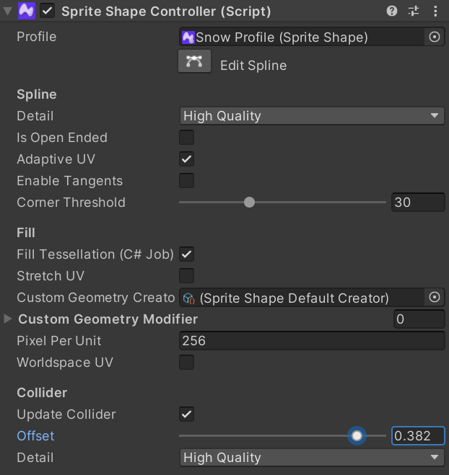This screenshot has width=449, height=475.
Task: Click the Collider Offset value field
Action: tap(418, 436)
